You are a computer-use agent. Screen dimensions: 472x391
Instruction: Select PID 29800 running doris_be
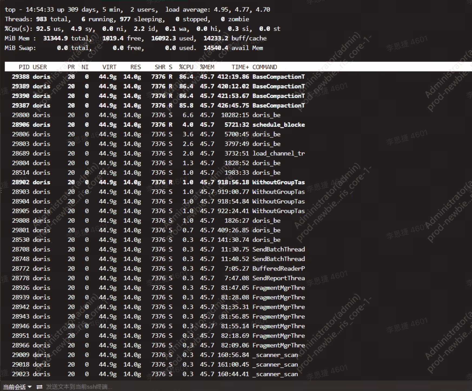21,115
